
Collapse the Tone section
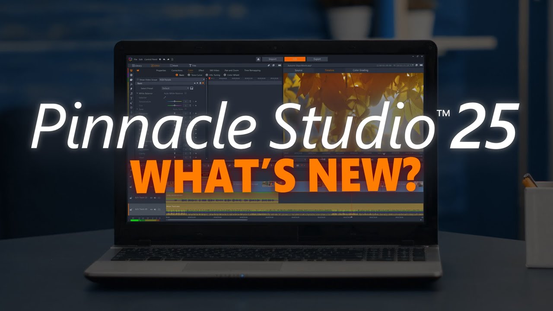pyautogui.click(x=137, y=109)
